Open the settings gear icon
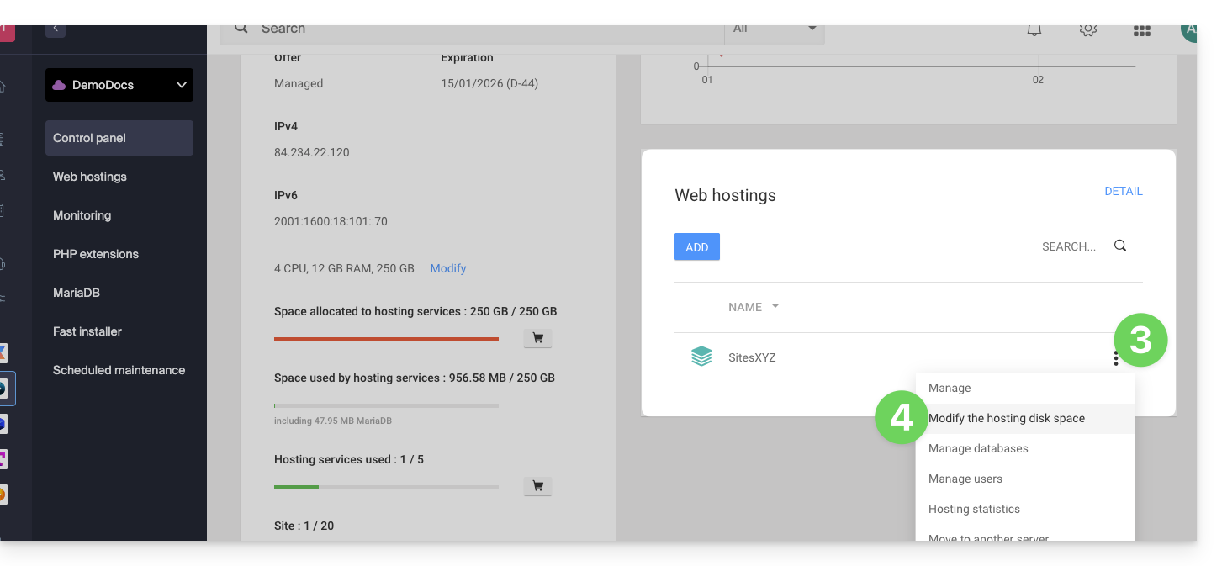Image resolution: width=1222 pixels, height=566 pixels. coord(1087,30)
